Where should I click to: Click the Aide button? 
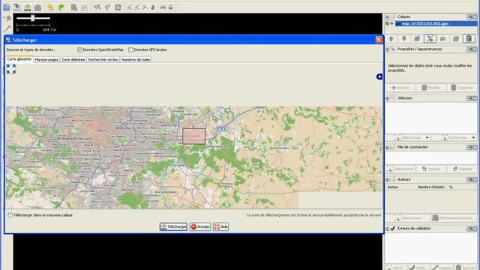click(x=220, y=226)
